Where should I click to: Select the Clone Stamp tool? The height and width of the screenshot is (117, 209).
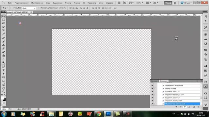pyautogui.click(x=4, y=45)
